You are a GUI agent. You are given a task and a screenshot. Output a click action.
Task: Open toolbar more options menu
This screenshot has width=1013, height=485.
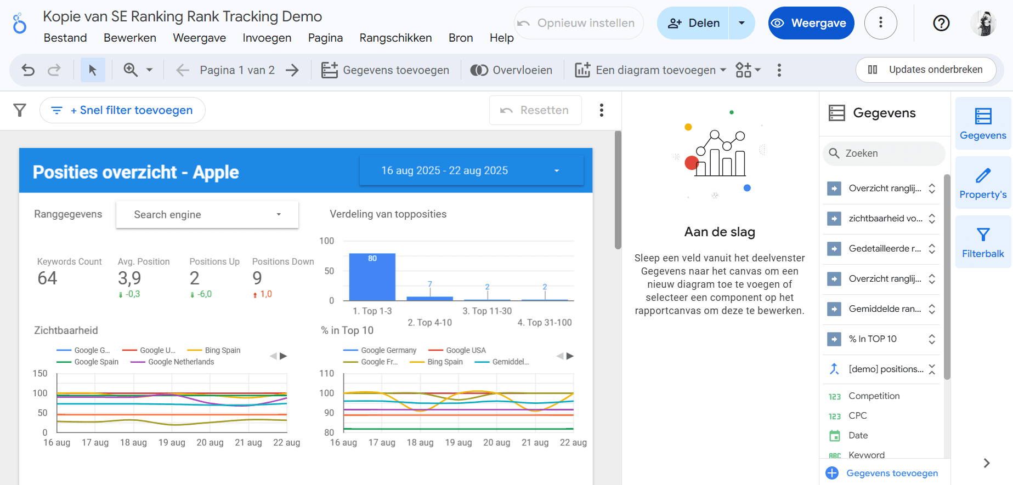coord(779,70)
